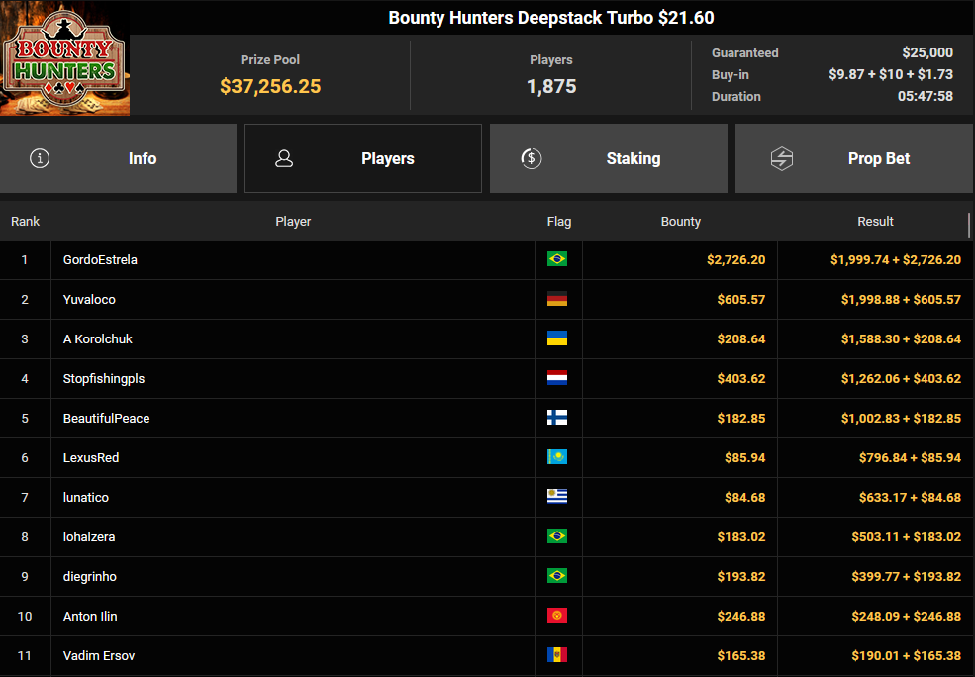
Task: Click the Prop Bet icon
Action: tap(782, 158)
